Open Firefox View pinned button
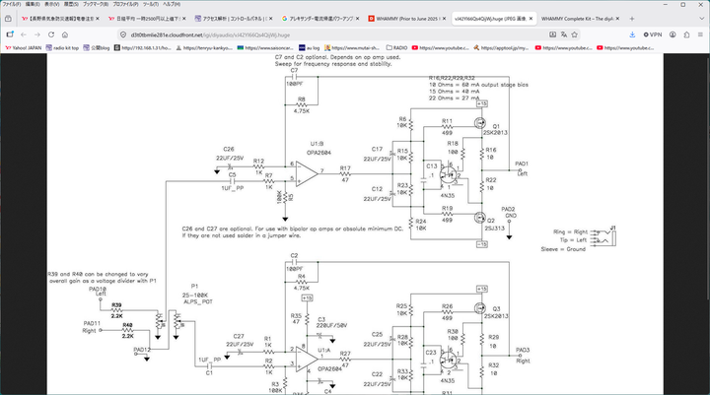The height and width of the screenshot is (395, 710). point(8,19)
